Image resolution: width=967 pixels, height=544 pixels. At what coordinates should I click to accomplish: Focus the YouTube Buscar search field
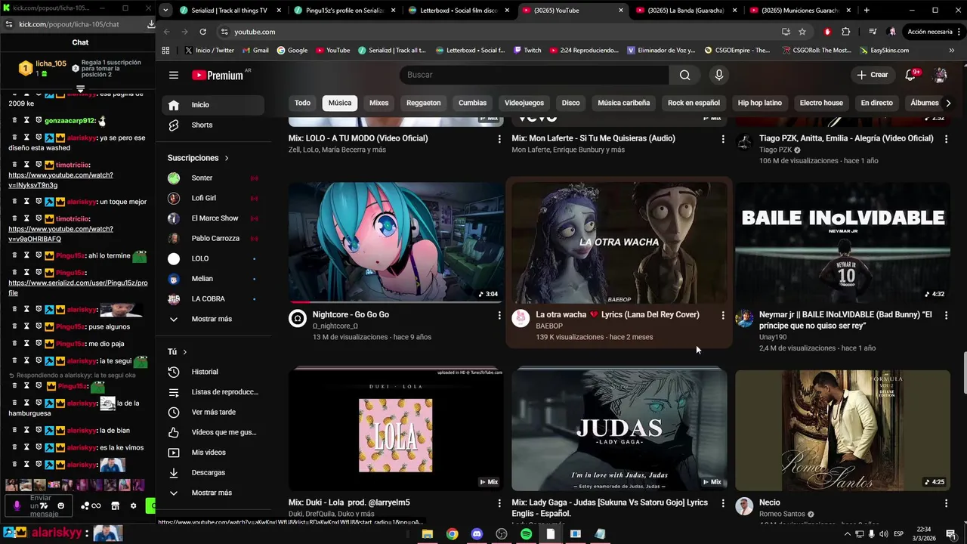tap(534, 75)
